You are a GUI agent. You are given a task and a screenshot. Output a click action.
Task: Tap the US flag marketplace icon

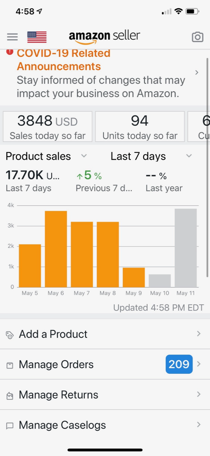point(37,37)
